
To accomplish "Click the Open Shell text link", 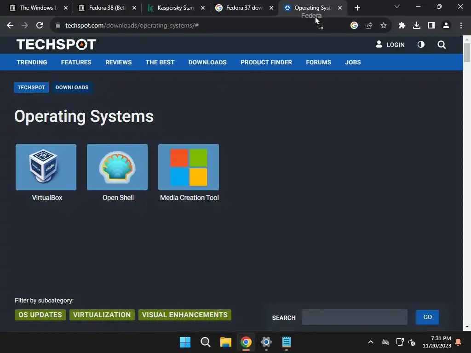I will point(118,198).
